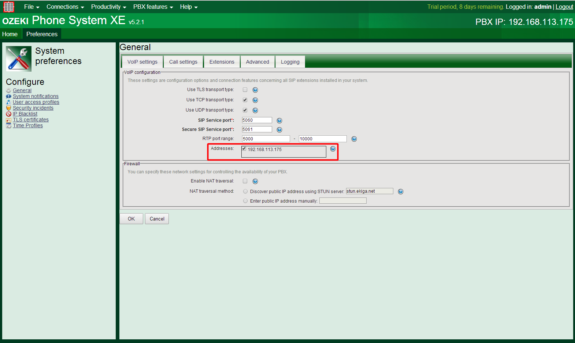Open help for STUN server setting
Viewport: 575px width, 343px height.
[x=401, y=192]
